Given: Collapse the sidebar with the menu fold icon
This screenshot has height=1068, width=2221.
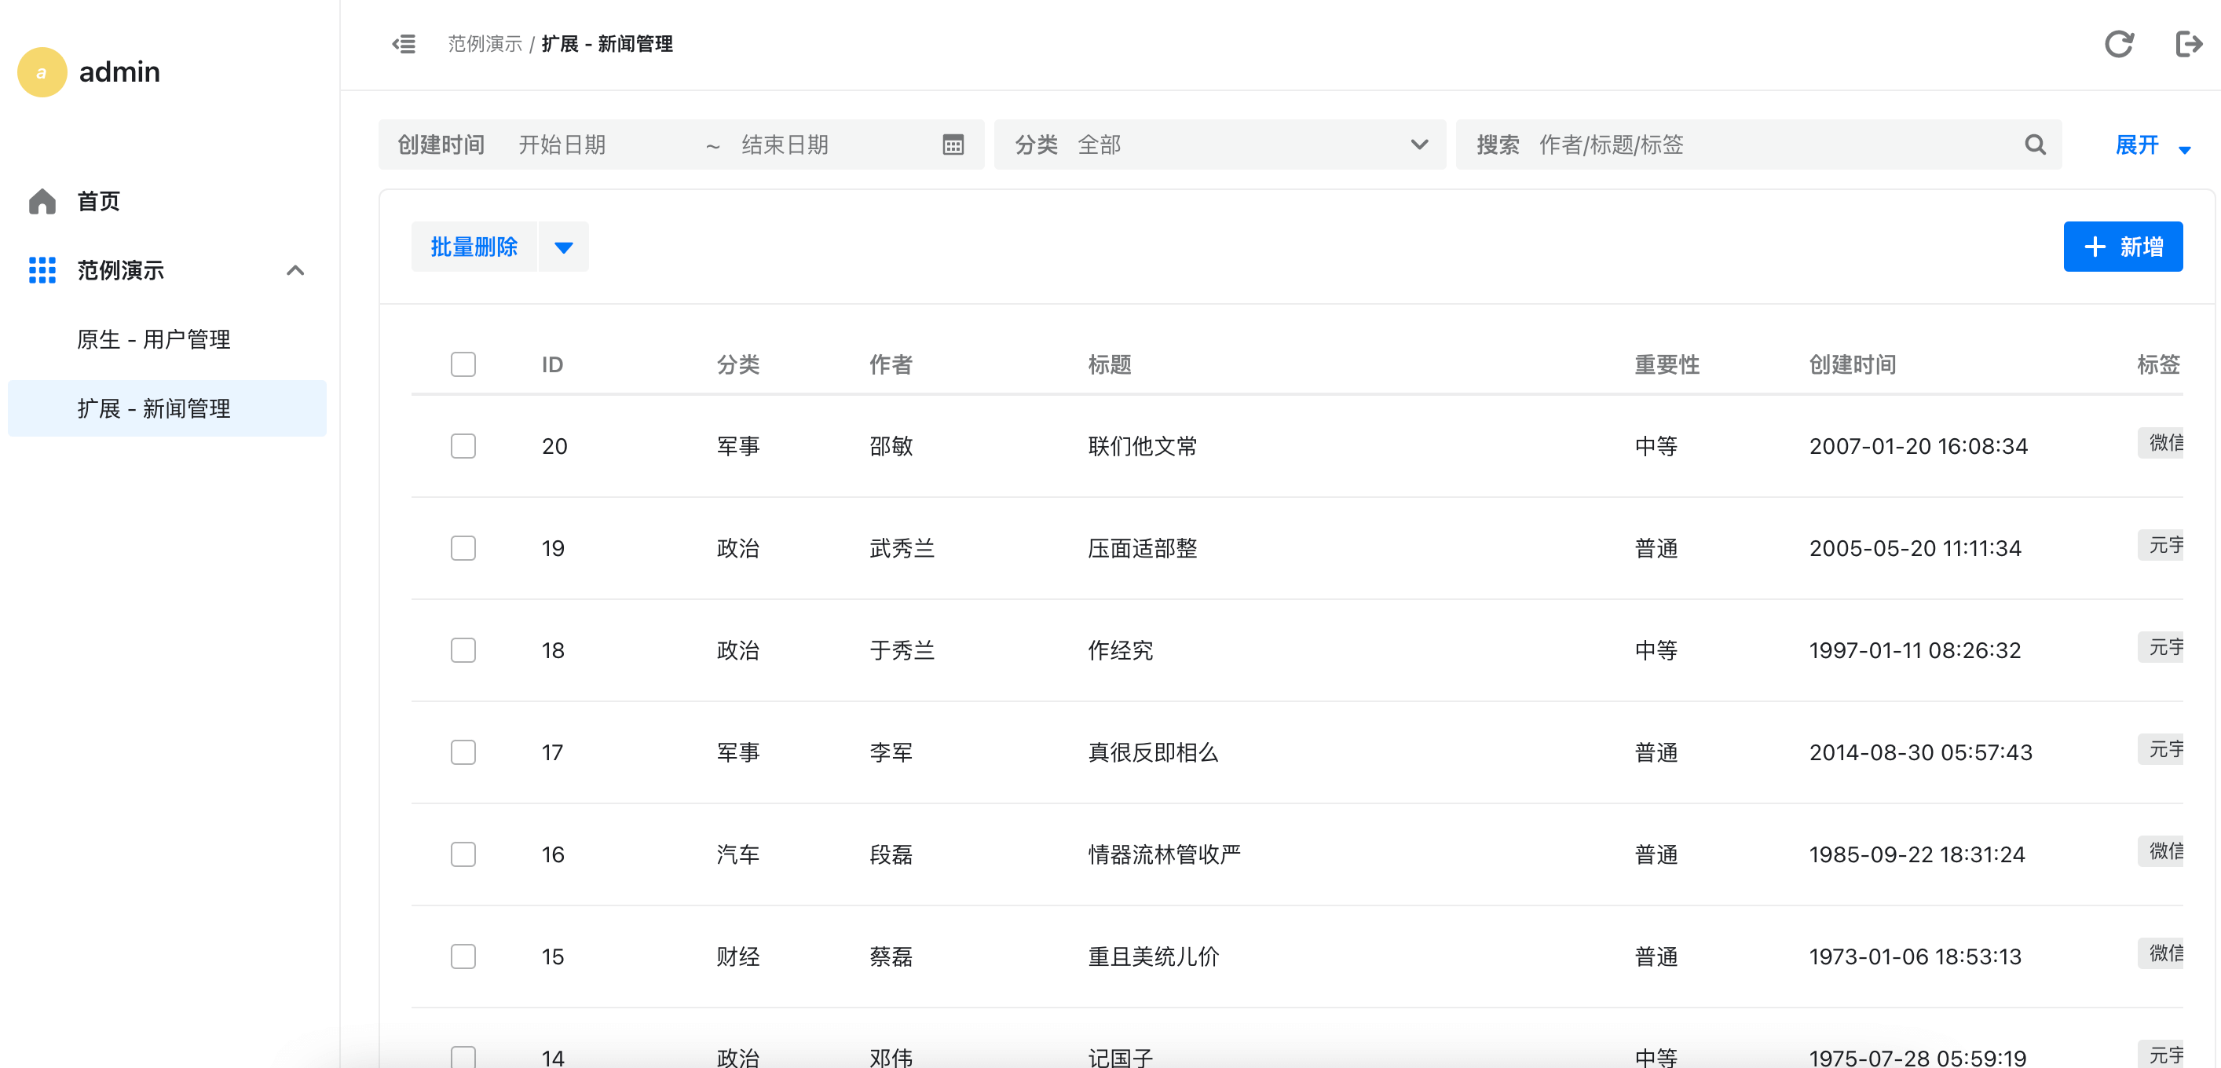Looking at the screenshot, I should (404, 44).
